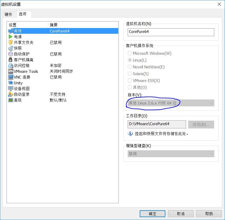
Task: Select the Solaris(S) radio button
Action: click(130, 74)
